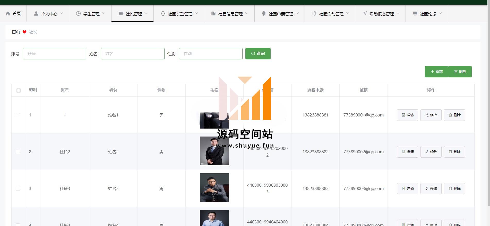Click the avatar photo in 社长3 row
Screen dimensions: 490x226
(214, 188)
